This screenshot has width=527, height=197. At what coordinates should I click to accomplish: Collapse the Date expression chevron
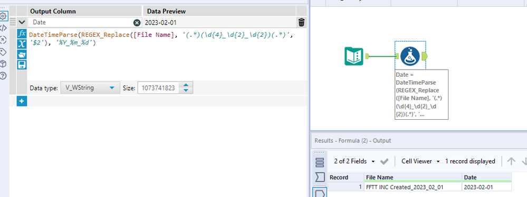(x=22, y=23)
